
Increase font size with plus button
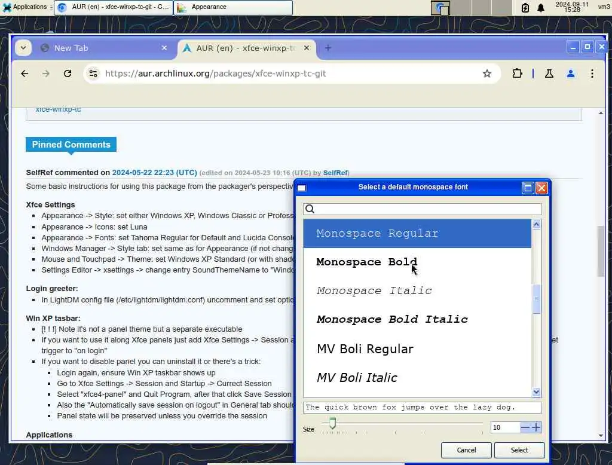click(536, 427)
